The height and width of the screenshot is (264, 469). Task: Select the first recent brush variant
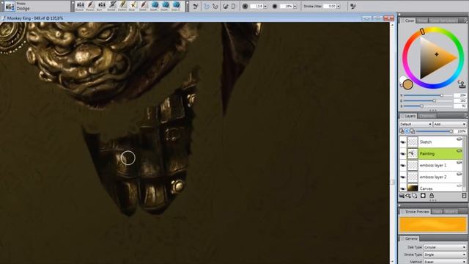tap(80, 6)
